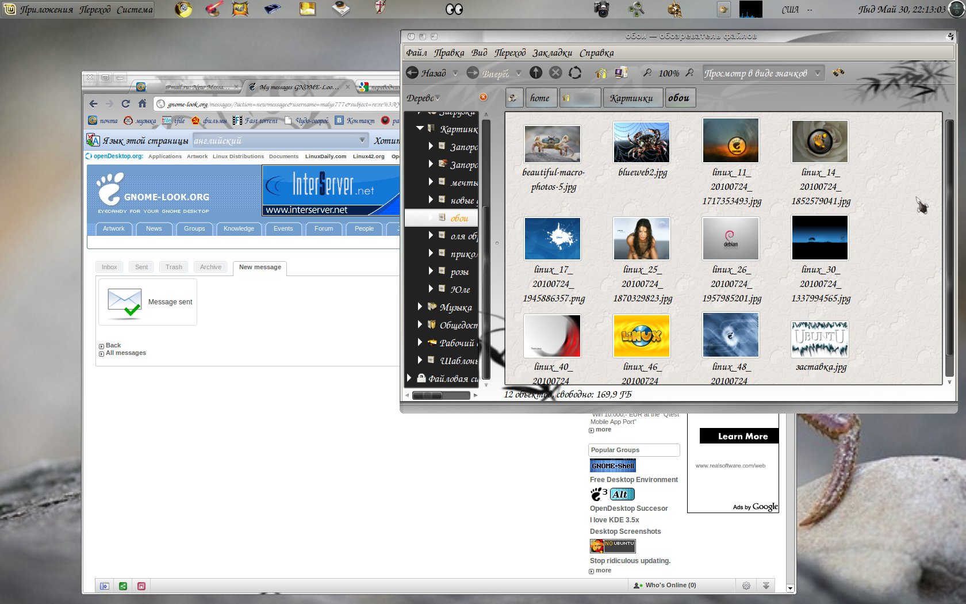Click the Computer icon in file browser toolbar
Viewport: 966px width, 604px height.
point(621,72)
